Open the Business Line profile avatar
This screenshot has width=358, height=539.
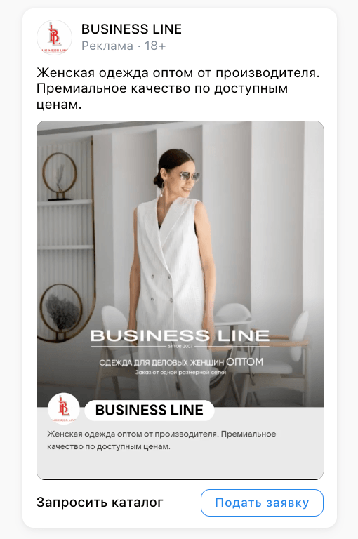tap(54, 37)
